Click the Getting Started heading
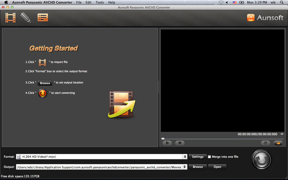Viewport: 288px width, 180px height. 54,48
